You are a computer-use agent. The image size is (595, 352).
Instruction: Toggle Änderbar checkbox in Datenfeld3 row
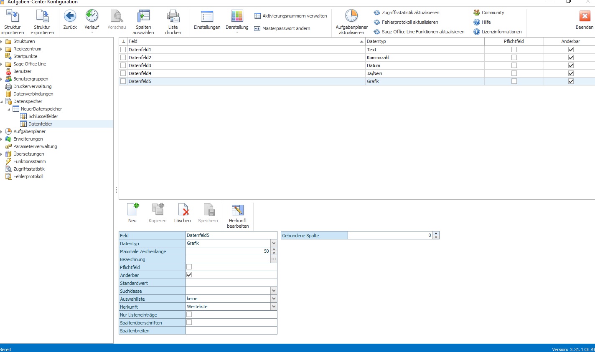pyautogui.click(x=571, y=65)
